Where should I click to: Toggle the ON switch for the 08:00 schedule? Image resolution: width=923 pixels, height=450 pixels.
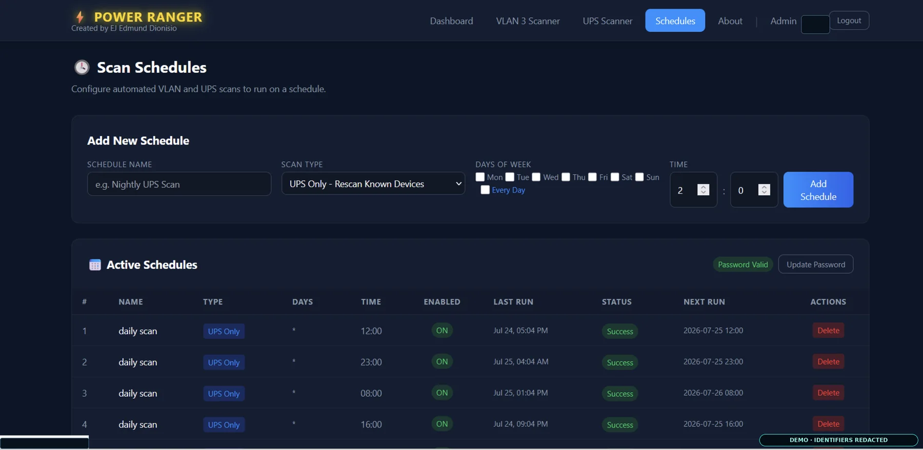coord(442,393)
